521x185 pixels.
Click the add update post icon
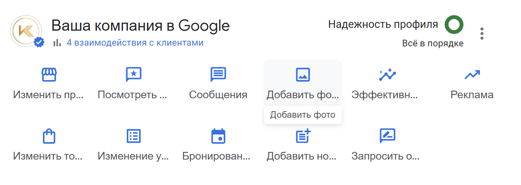click(x=303, y=136)
